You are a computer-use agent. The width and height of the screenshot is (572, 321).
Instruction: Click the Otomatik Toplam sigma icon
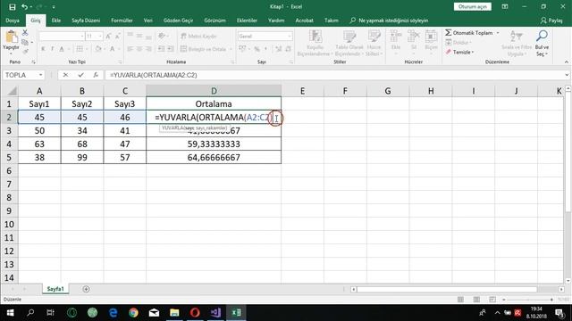(449, 33)
